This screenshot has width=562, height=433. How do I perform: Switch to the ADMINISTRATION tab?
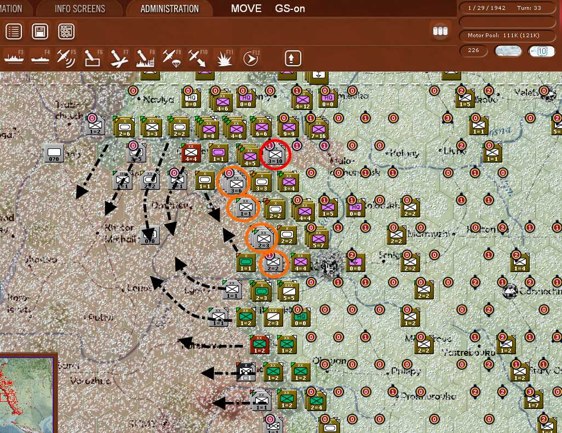coord(170,8)
